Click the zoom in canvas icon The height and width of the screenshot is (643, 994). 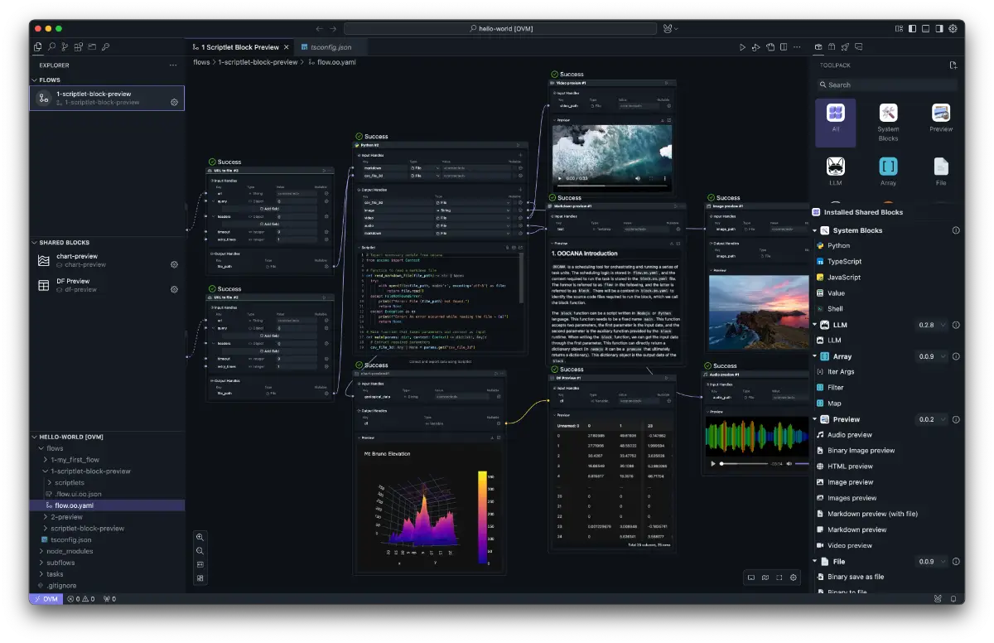[200, 537]
